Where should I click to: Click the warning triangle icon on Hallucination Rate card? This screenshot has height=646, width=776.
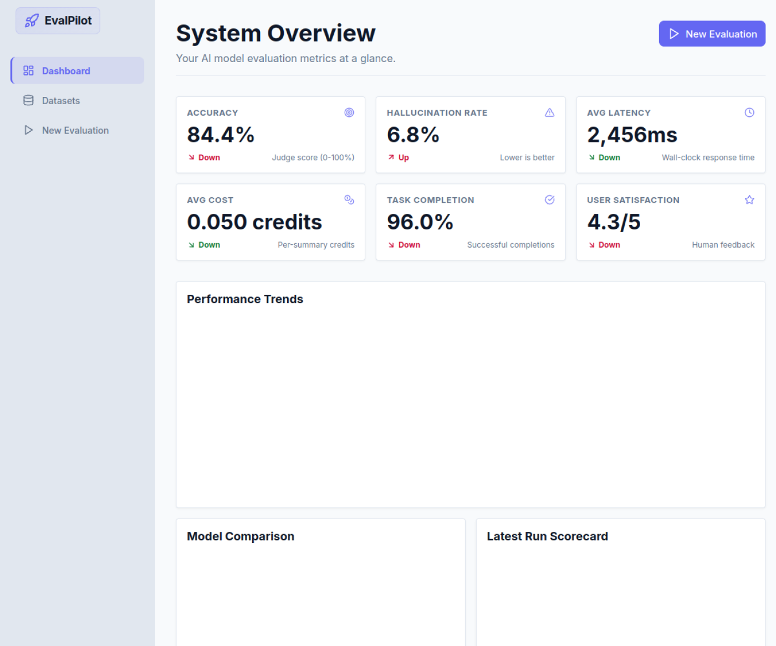pos(549,112)
